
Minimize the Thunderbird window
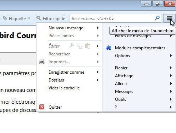(146, 4)
